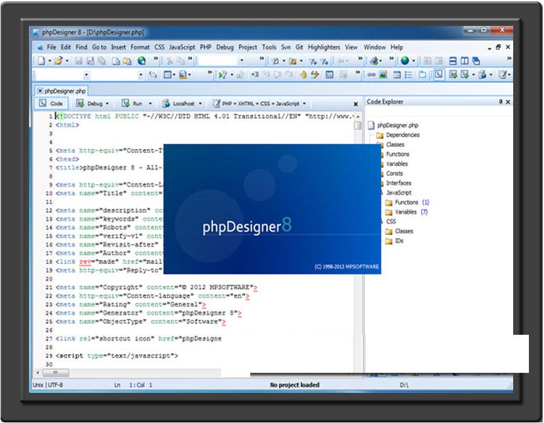Click the insert list bullets icon
The width and height of the screenshot is (544, 423).
click(x=409, y=74)
